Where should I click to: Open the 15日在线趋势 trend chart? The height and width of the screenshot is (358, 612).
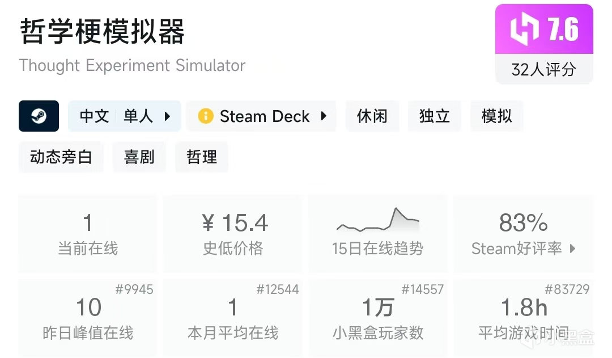(x=377, y=234)
